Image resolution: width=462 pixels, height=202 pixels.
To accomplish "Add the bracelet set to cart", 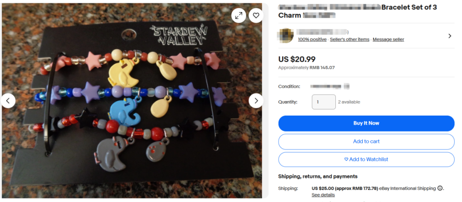I will tap(366, 142).
